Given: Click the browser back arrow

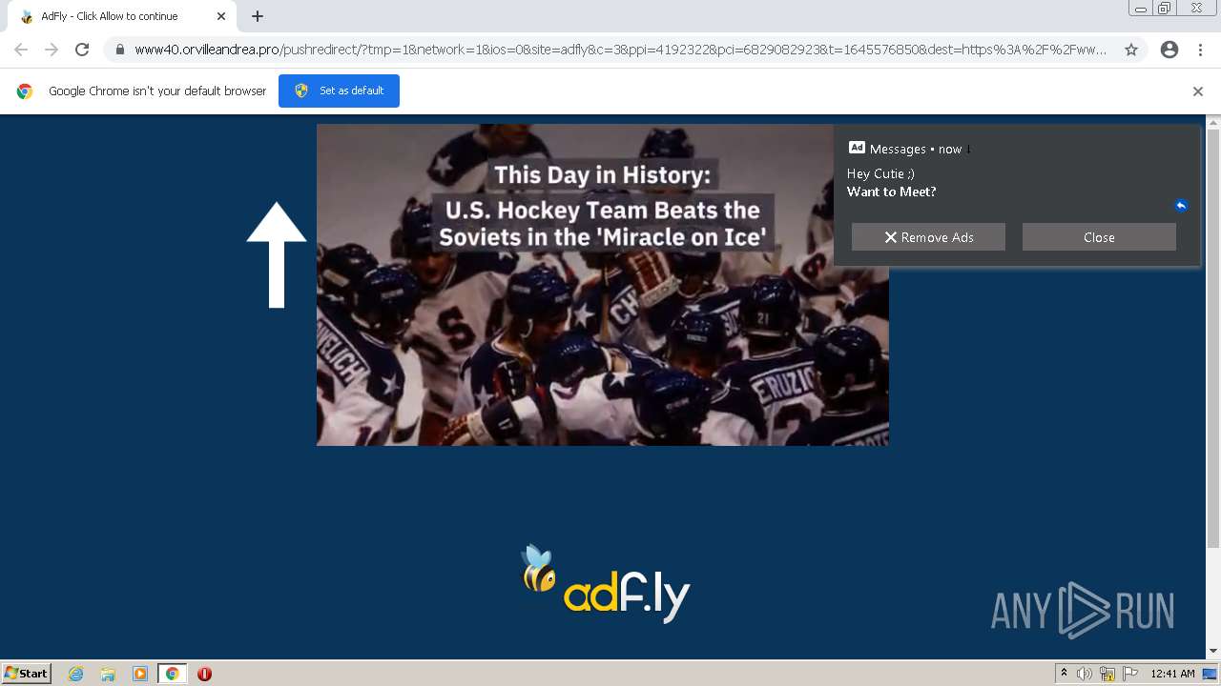Looking at the screenshot, I should click(x=21, y=50).
